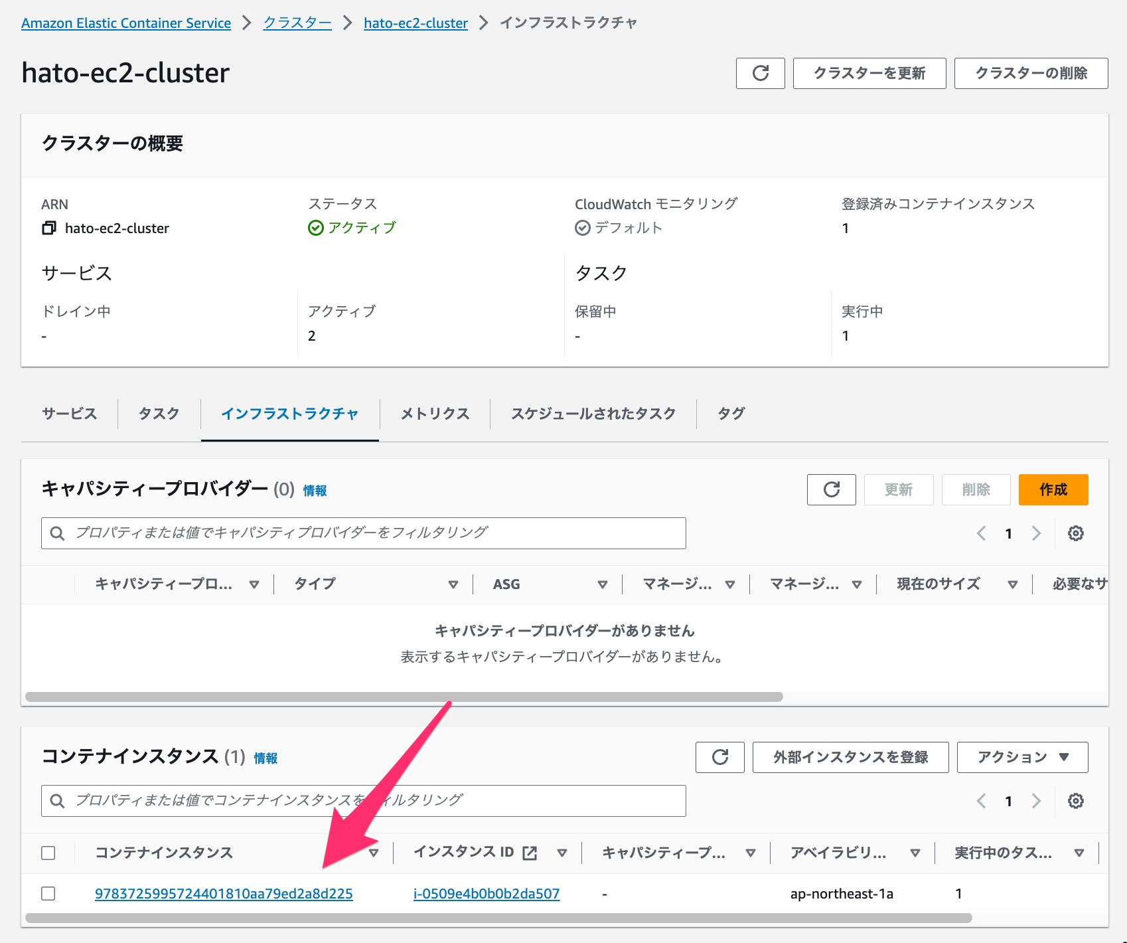Copy the hato-ec2-cluster ARN

pos(48,228)
